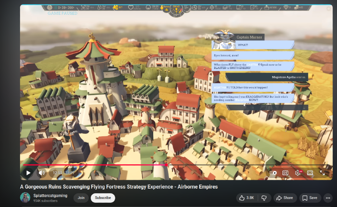Screen dimensions: 337x207
Task: Open the video settings gear
Action: tap(298, 173)
